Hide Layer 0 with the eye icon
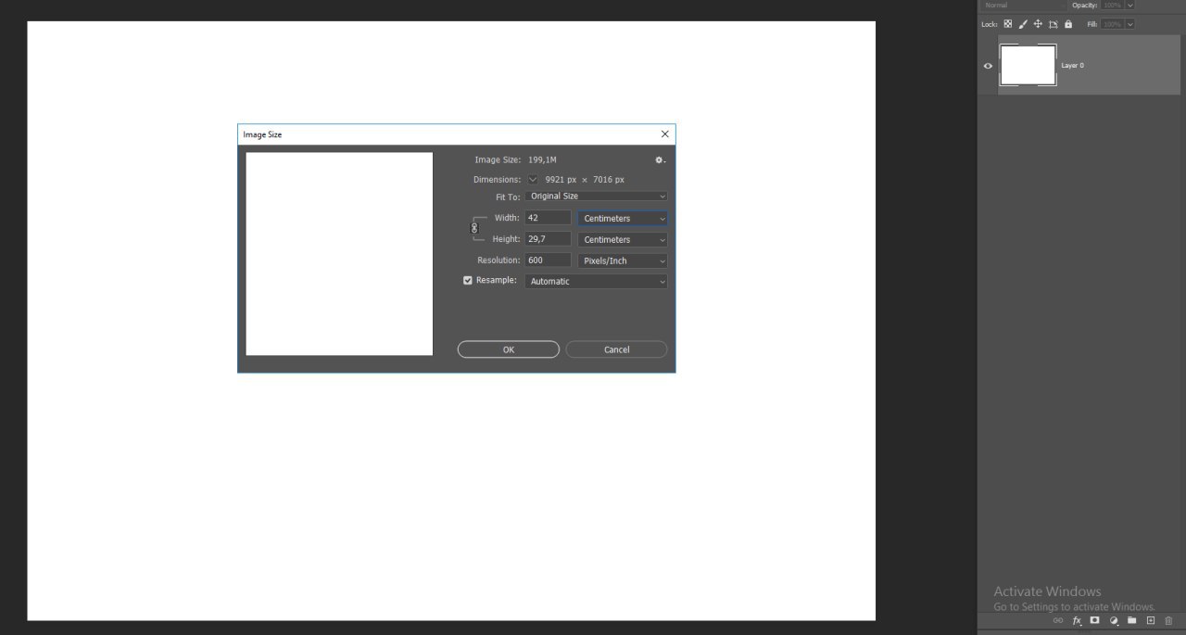 pyautogui.click(x=988, y=66)
